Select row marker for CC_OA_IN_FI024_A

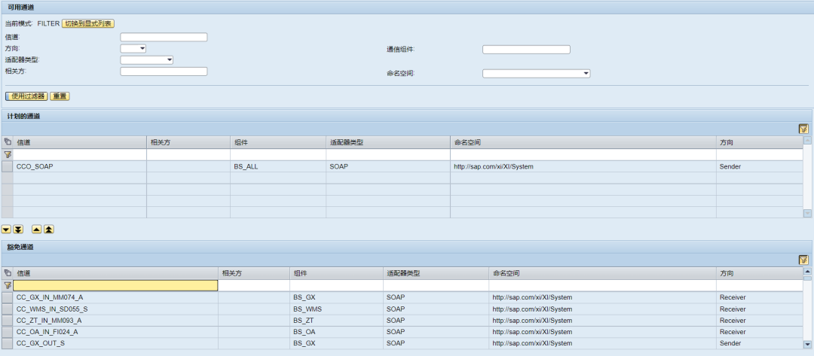[7, 332]
